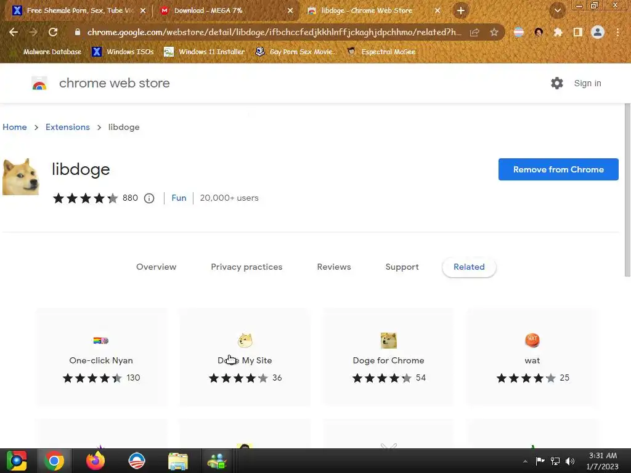
Task: Open Chrome from the taskbar
Action: (54, 461)
